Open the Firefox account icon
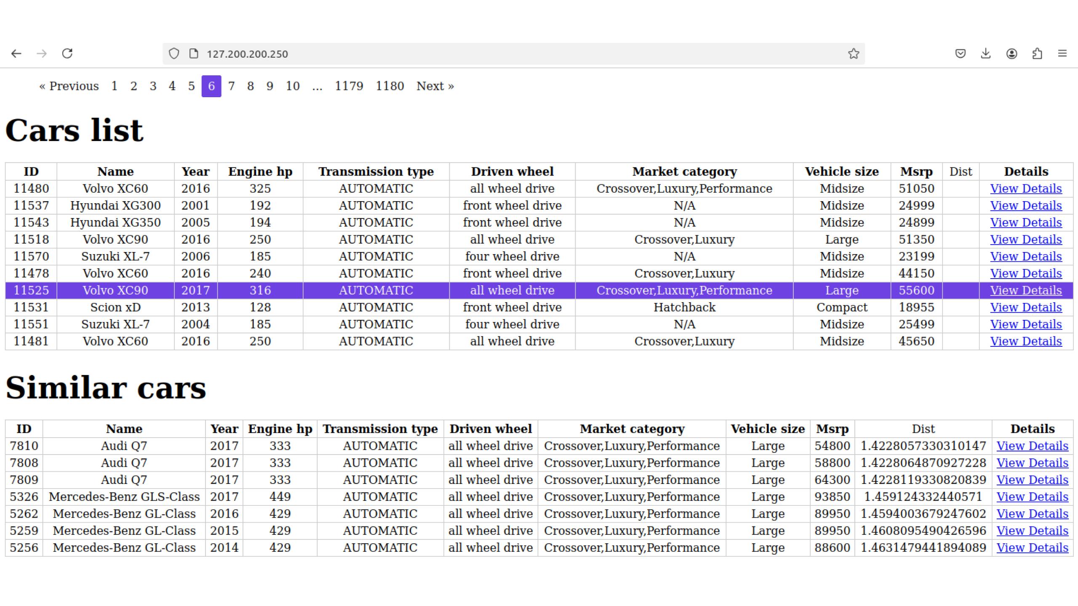The height and width of the screenshot is (606, 1078). coord(1011,53)
